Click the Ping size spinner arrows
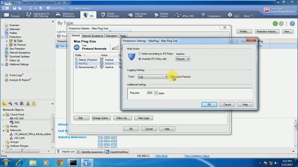The height and width of the screenshot is (167, 298). 156,93
